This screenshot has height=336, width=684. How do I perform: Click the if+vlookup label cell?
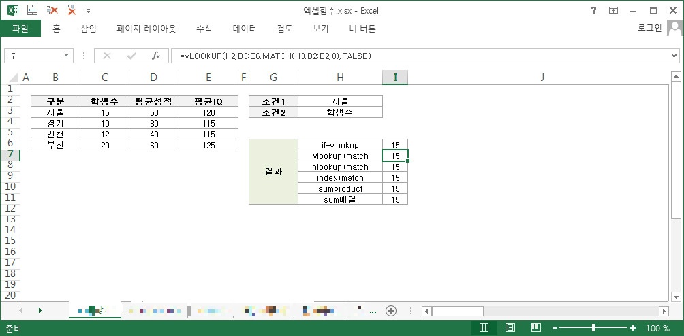pyautogui.click(x=340, y=145)
